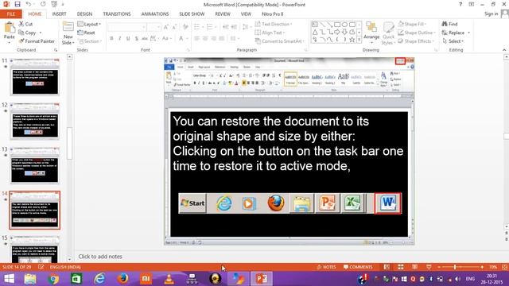This screenshot has width=509, height=286.
Task: Open PowerPoint Help question mark
Action: pos(460,5)
